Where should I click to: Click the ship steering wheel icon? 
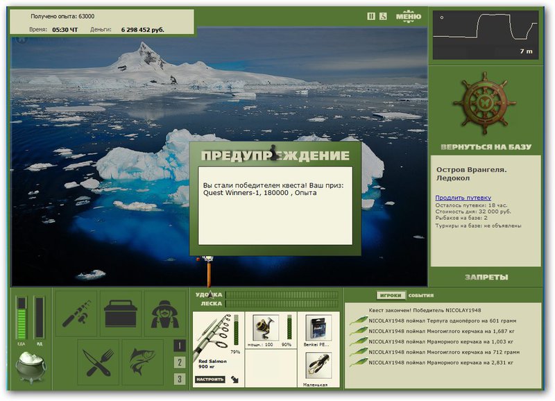484,103
